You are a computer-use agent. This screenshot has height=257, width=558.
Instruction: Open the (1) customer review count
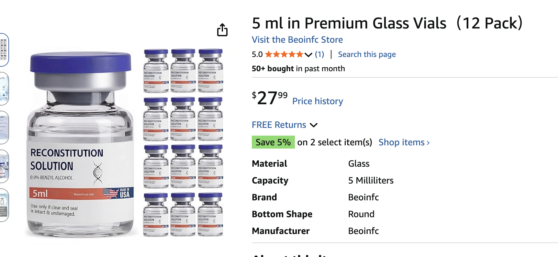[319, 54]
